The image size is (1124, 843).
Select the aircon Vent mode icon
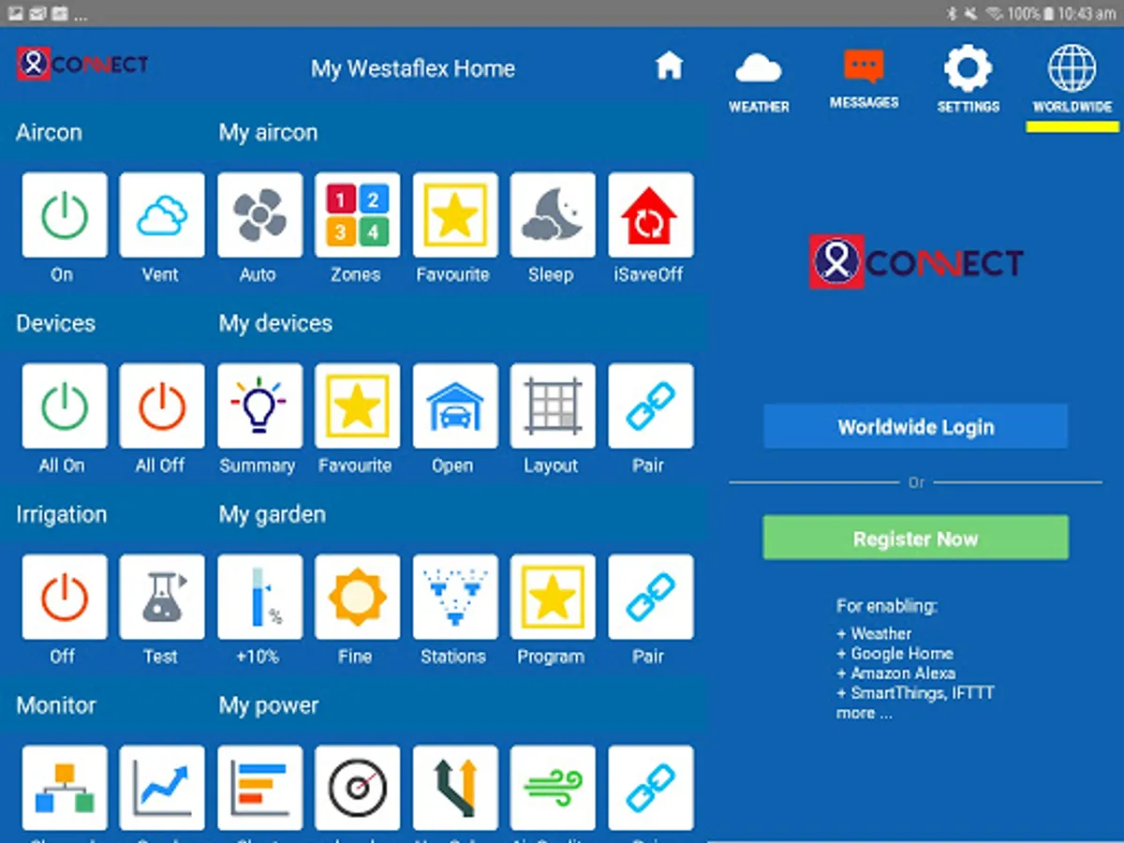[162, 214]
